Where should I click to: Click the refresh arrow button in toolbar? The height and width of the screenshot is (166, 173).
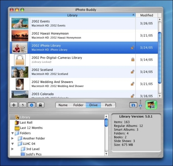point(23,105)
